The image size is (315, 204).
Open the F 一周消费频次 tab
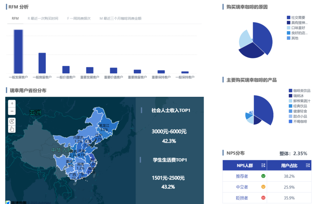pyautogui.click(x=79, y=18)
